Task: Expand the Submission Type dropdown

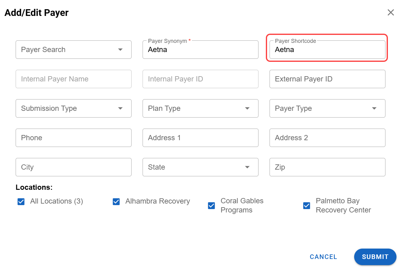Action: (x=74, y=108)
